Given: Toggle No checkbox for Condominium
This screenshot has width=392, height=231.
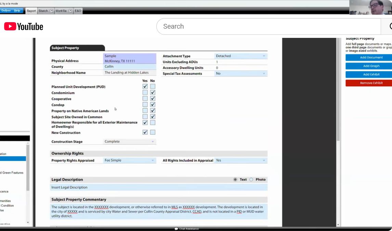Looking at the screenshot, I should 153,92.
